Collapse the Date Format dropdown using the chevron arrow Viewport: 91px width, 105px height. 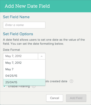[42, 56]
